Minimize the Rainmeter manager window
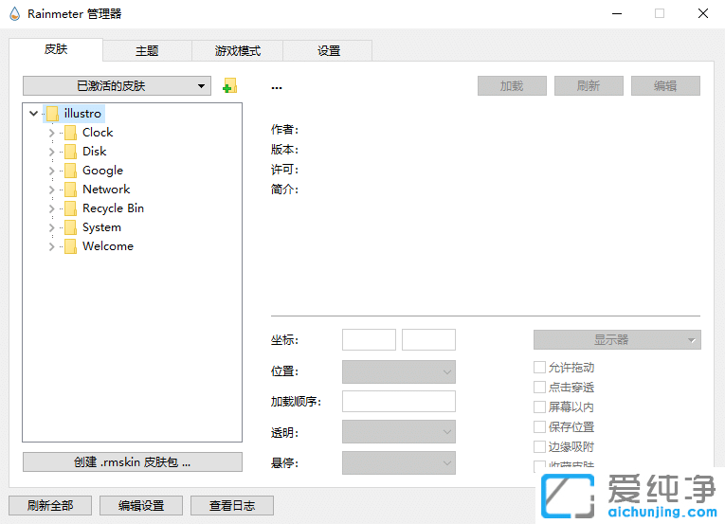 tap(617, 14)
